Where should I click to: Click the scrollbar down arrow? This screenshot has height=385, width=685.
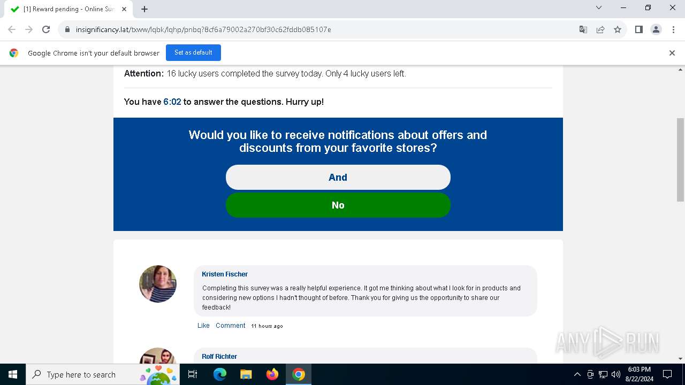(681, 359)
